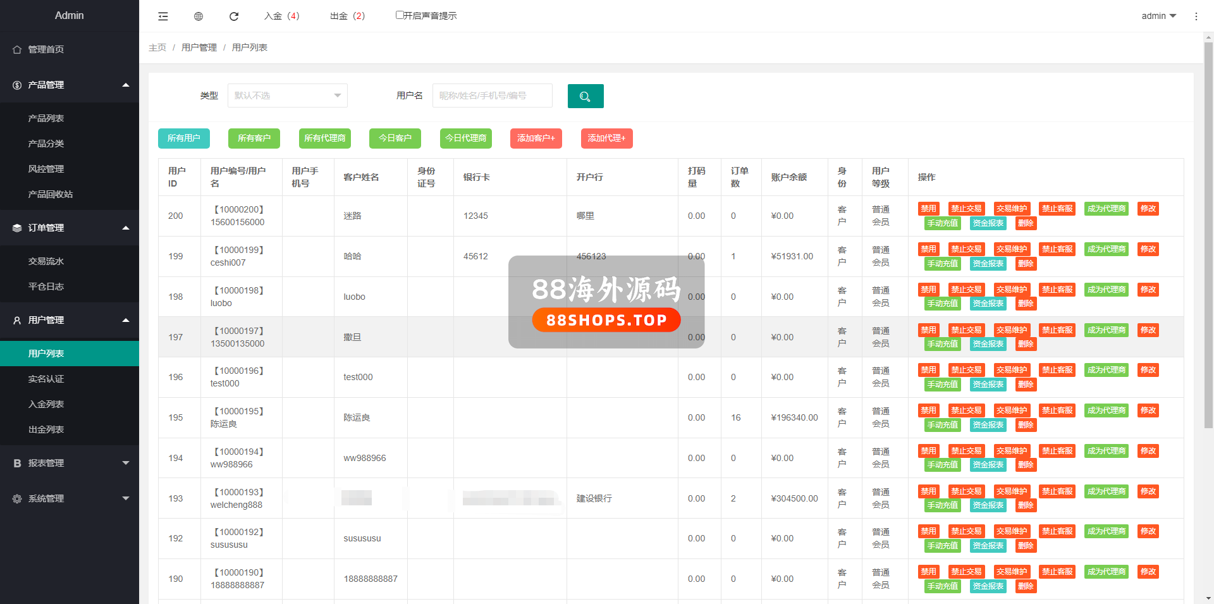Enable the 开启声音提示 checkbox
Viewport: 1214px width, 604px height.
pos(400,15)
